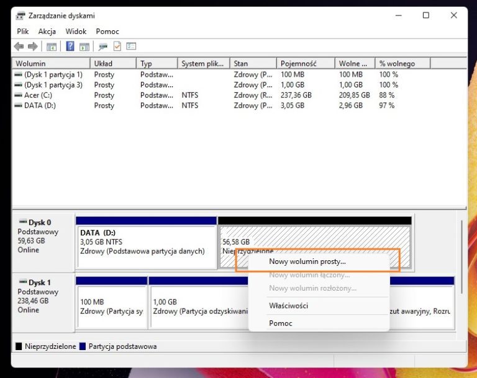Sort by the Typ column header
Screen dimensions: 477x378
(157, 63)
